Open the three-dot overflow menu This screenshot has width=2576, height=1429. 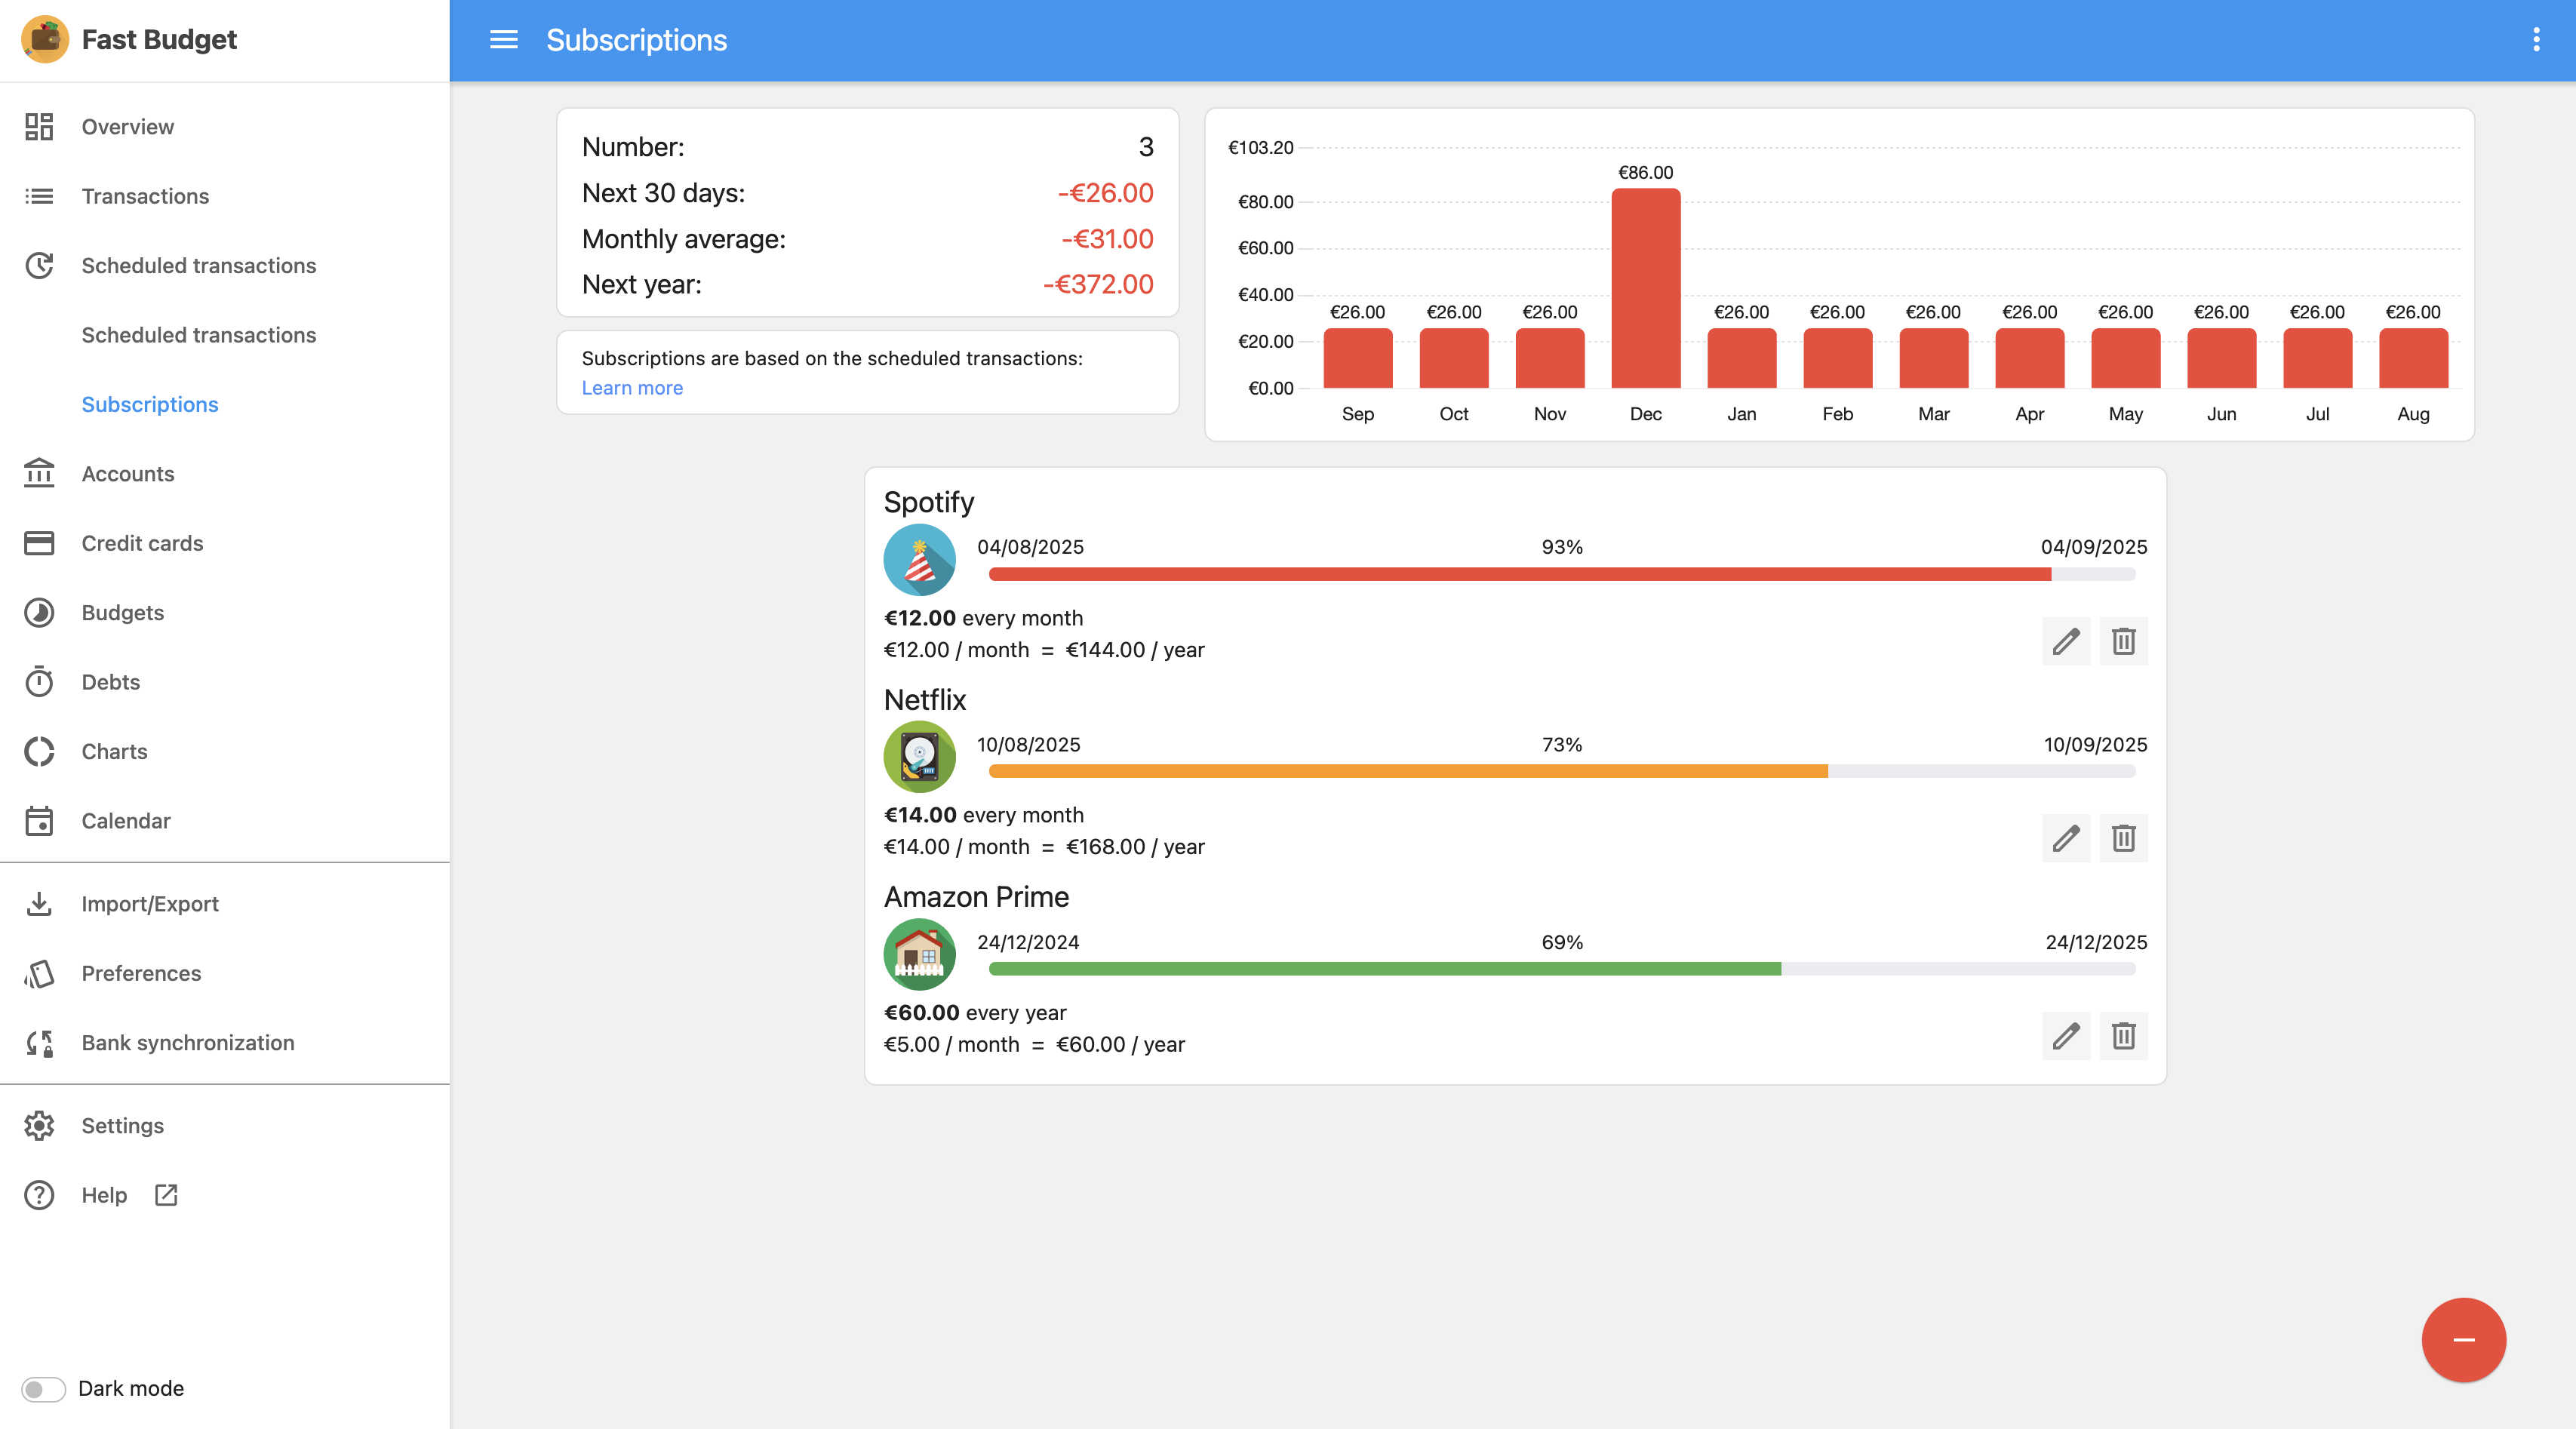pos(2536,40)
